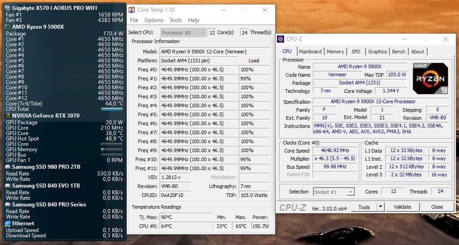This screenshot has width=459, height=245.
Task: Click the Multiplier x 46.5 value in CPU-Z
Action: (335, 158)
